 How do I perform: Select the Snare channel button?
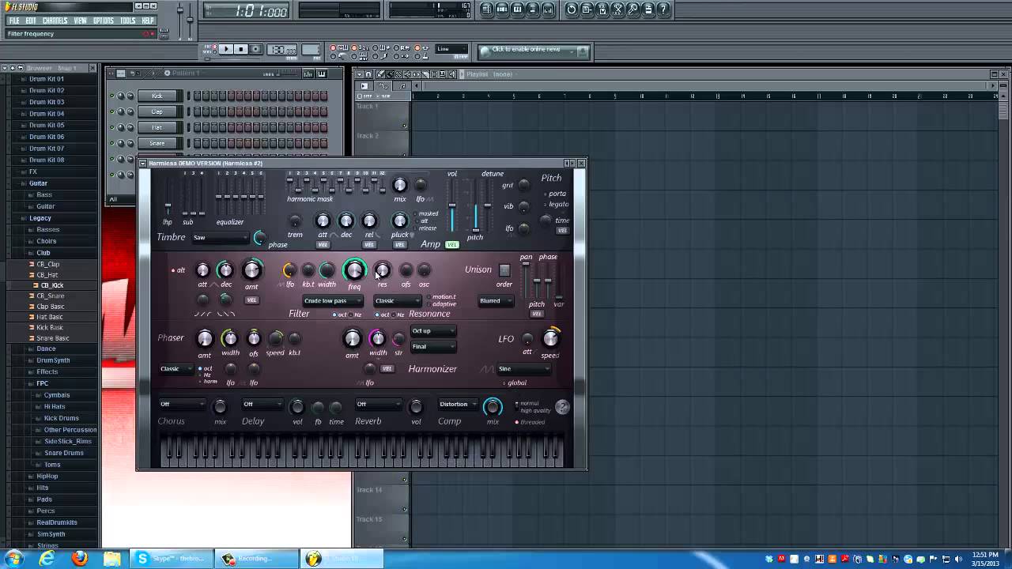(157, 144)
